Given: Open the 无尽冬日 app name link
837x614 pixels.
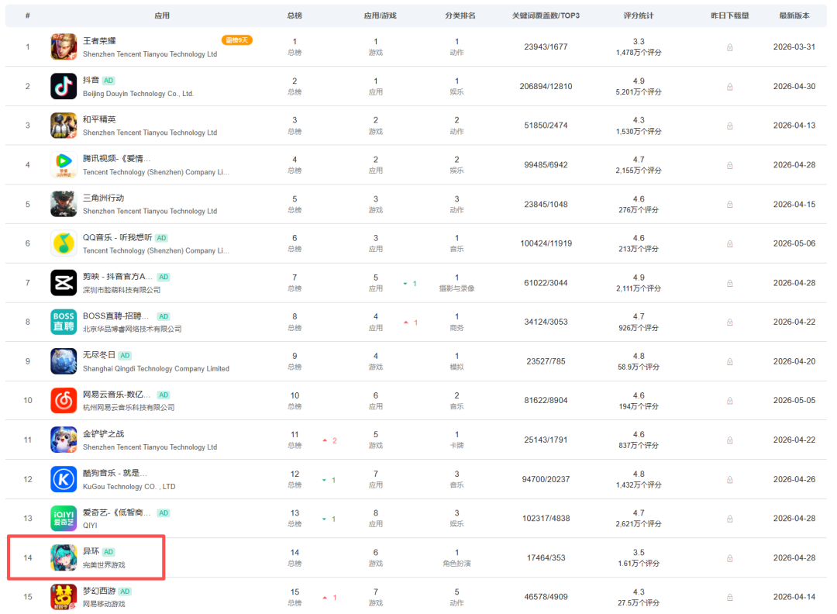Looking at the screenshot, I should (99, 355).
